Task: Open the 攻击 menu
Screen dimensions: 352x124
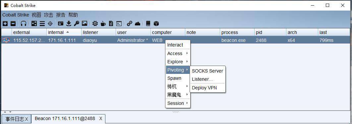Action: (48, 15)
